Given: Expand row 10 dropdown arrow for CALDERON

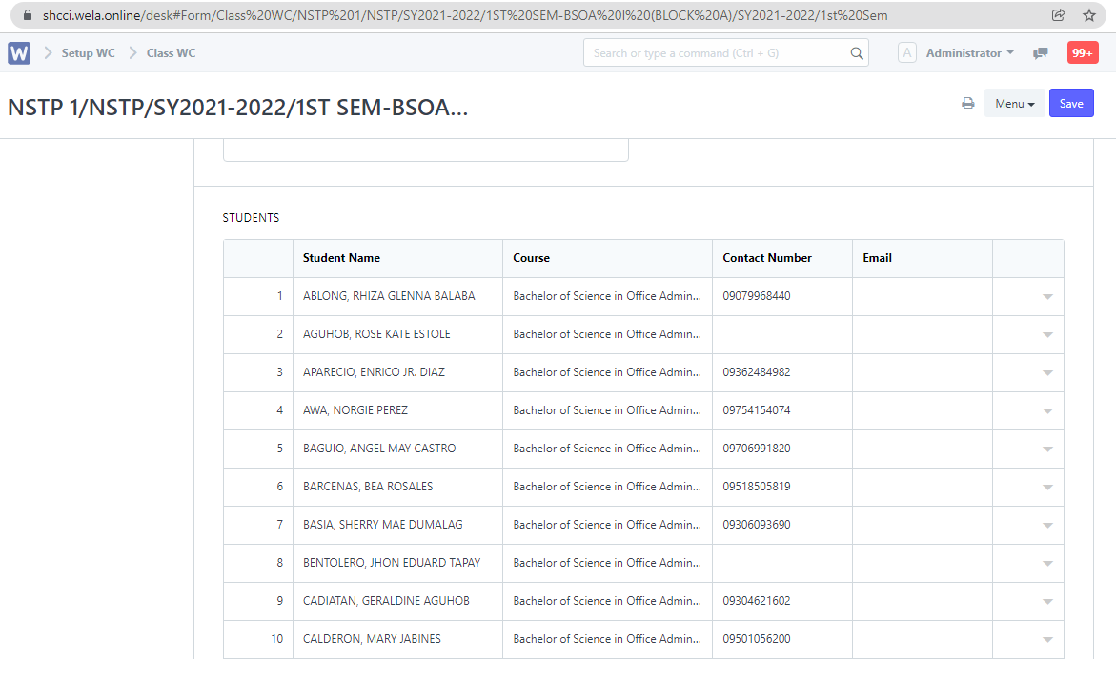Looking at the screenshot, I should click(x=1047, y=640).
